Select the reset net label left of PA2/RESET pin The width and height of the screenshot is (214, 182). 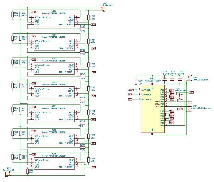pyautogui.click(x=131, y=90)
